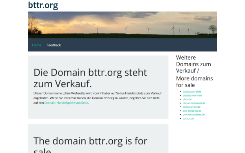Click the bttr.org site title

tap(43, 5)
